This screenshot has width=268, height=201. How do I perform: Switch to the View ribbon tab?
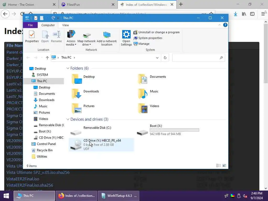pos(65,25)
